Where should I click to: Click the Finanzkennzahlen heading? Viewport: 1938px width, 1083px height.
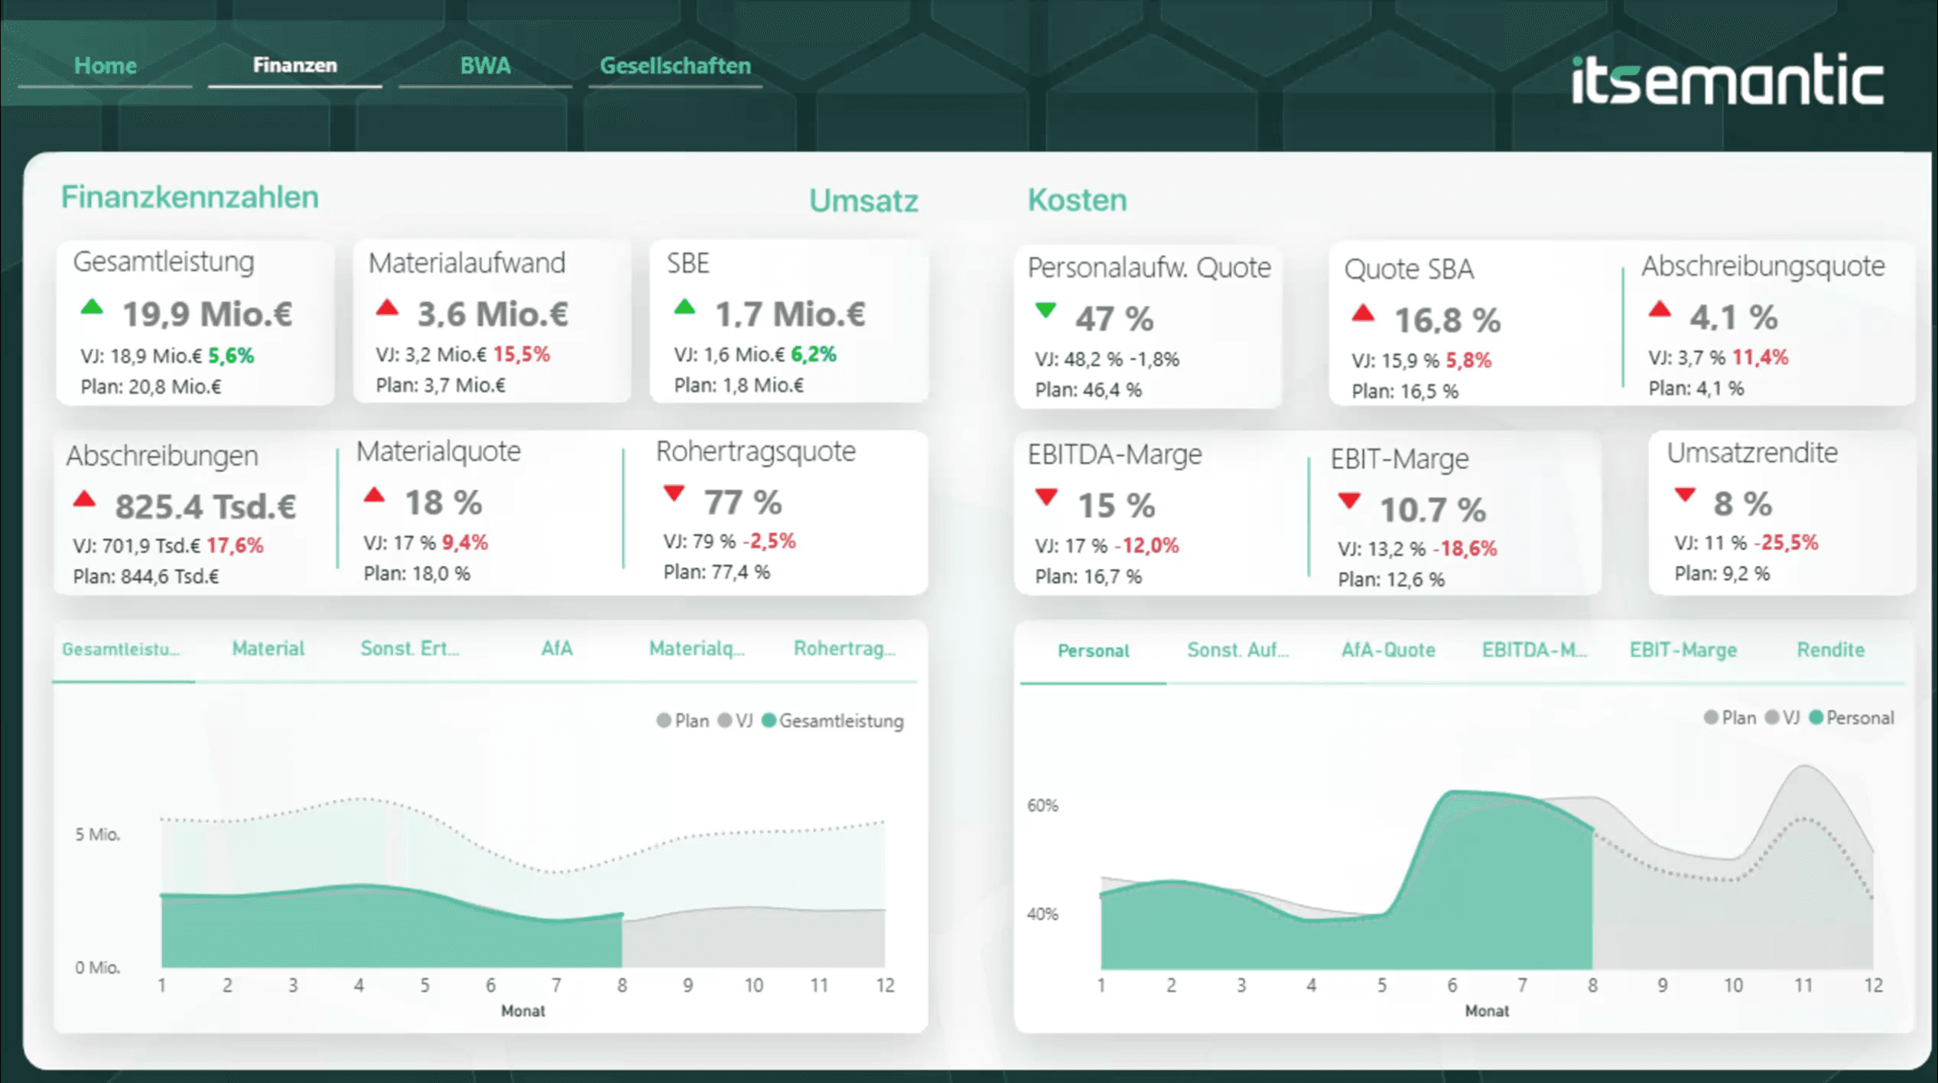(x=190, y=197)
